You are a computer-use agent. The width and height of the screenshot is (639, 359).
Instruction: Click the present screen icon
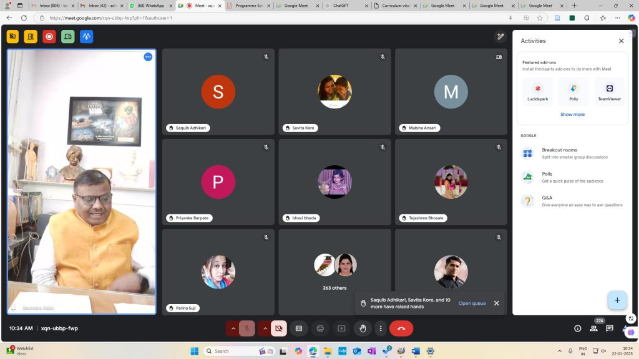pos(341,328)
